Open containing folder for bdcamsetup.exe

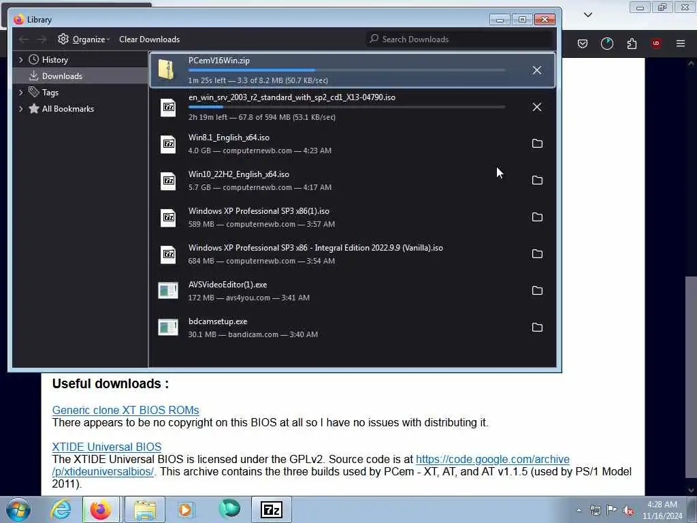point(537,328)
